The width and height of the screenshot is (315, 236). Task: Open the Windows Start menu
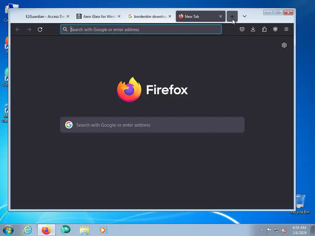pos(8,230)
